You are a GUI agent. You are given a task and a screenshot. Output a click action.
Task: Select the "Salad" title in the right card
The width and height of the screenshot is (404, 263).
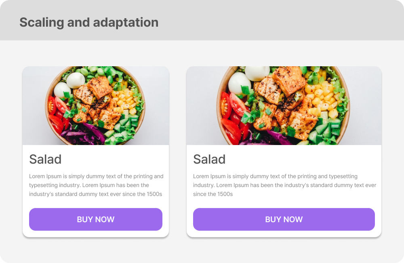[x=209, y=159]
